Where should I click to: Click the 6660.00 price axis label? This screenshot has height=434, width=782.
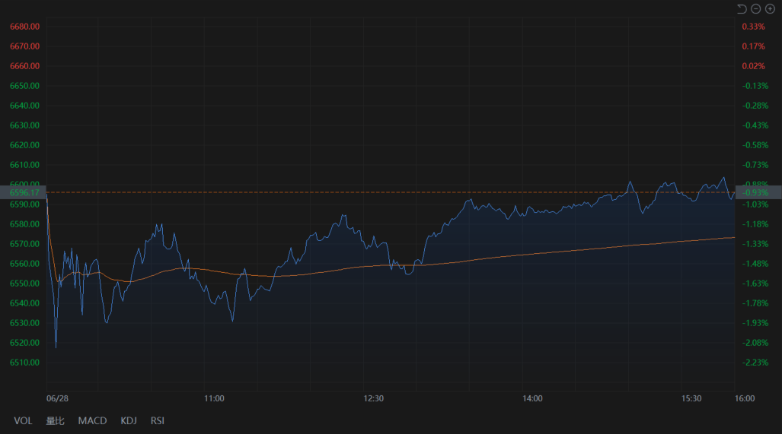point(24,65)
